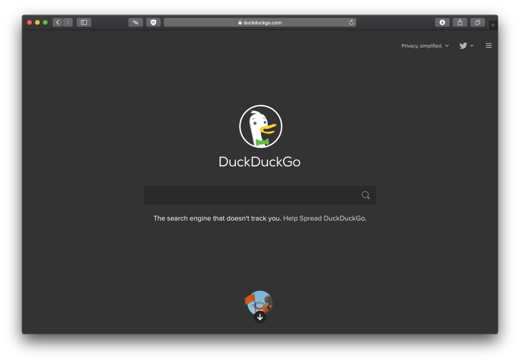Click the DuckDuckGo duck logo
Viewport: 520px width, 363px height.
(261, 127)
